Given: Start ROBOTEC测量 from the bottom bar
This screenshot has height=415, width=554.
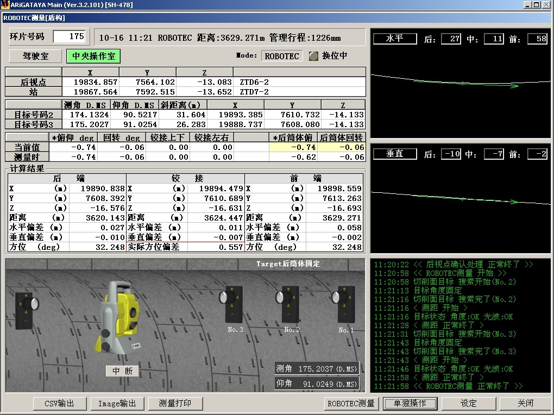Looking at the screenshot, I should (351, 404).
